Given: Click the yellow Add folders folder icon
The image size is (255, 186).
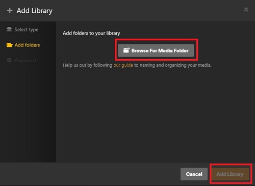Looking at the screenshot, I should pyautogui.click(x=10, y=45).
